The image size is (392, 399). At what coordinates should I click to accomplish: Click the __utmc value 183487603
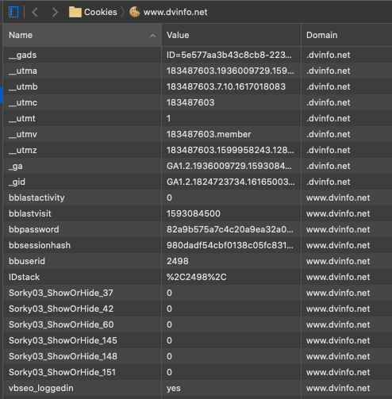(x=190, y=102)
